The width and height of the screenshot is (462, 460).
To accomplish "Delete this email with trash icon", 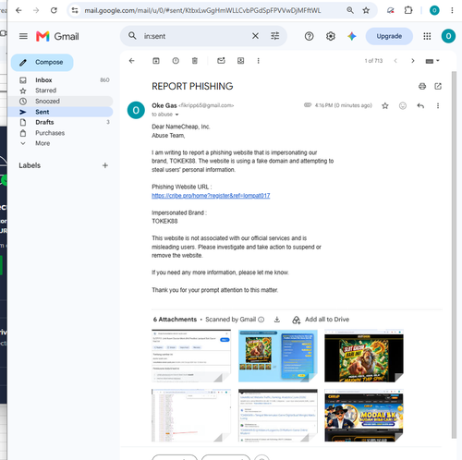I will (x=195, y=61).
